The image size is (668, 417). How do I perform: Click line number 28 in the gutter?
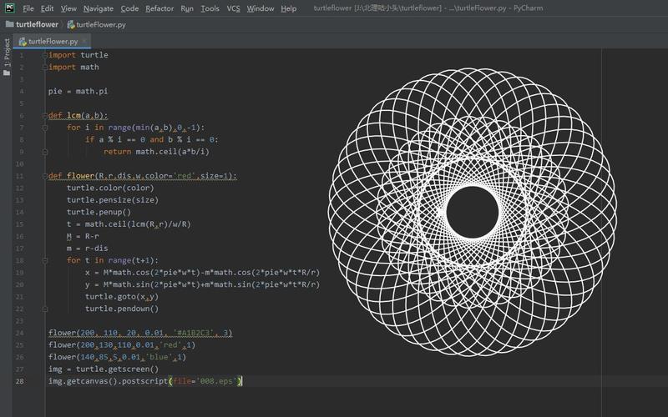coord(19,381)
